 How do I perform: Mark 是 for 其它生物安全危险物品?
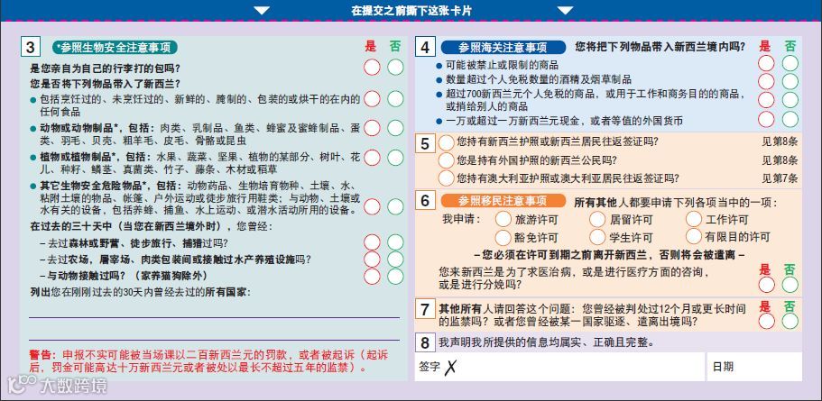(372, 206)
